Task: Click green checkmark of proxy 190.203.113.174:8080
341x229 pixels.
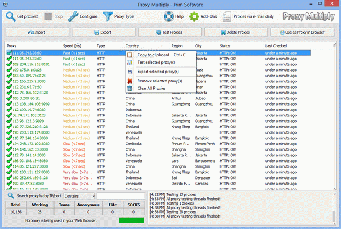Action: tap(9, 132)
